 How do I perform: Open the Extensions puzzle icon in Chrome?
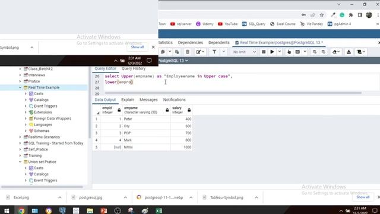pyautogui.click(x=351, y=15)
